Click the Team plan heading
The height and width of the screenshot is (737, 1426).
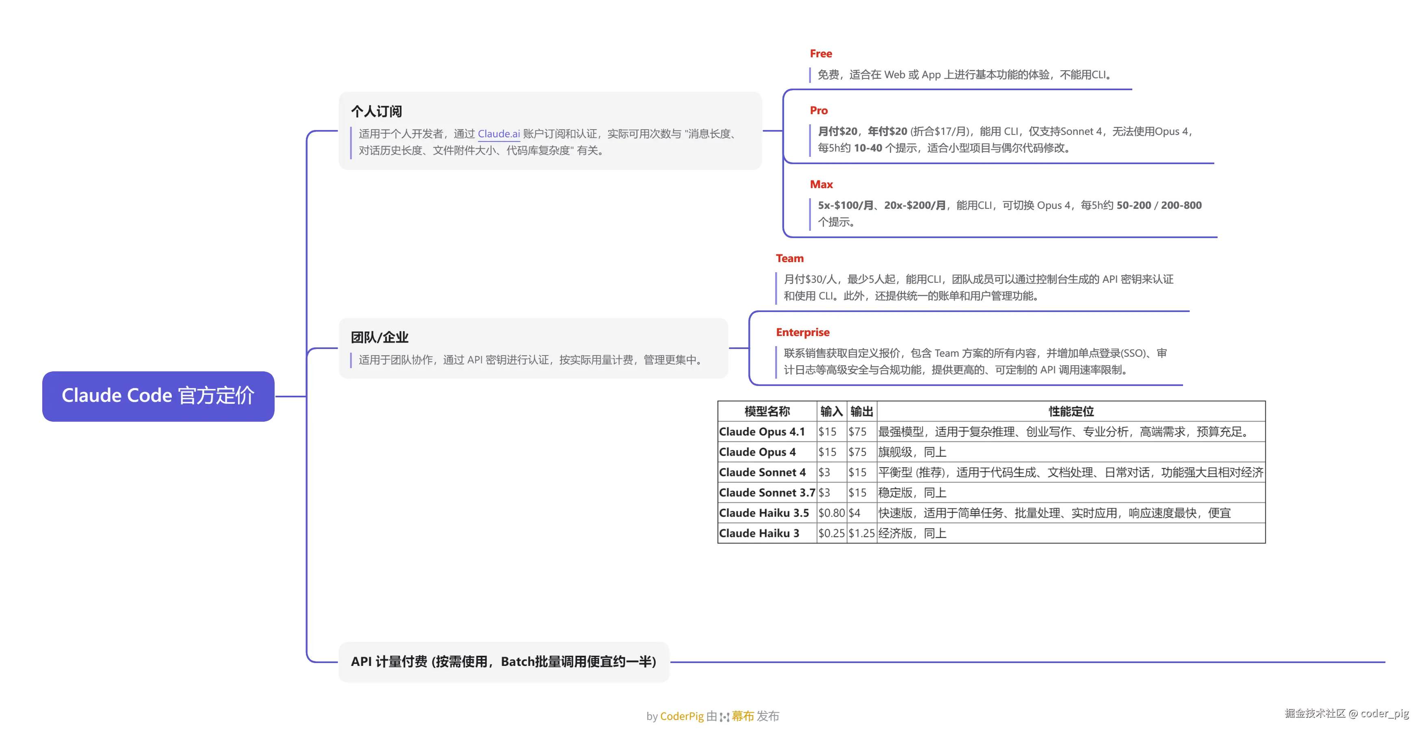click(789, 258)
